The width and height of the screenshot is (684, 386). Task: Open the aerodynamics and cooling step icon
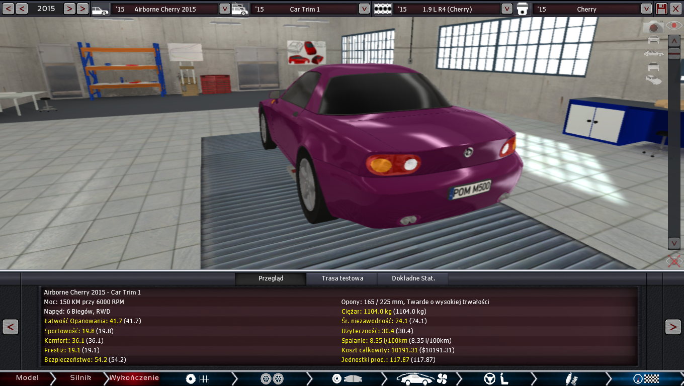pos(421,378)
